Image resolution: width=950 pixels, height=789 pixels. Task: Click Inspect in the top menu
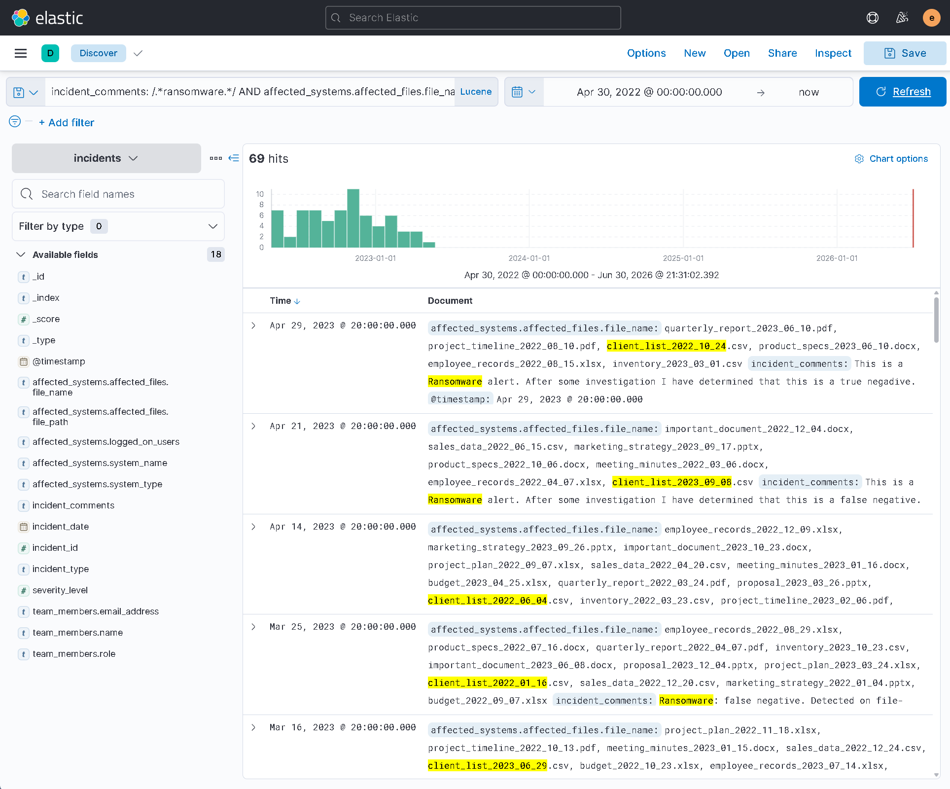point(833,53)
